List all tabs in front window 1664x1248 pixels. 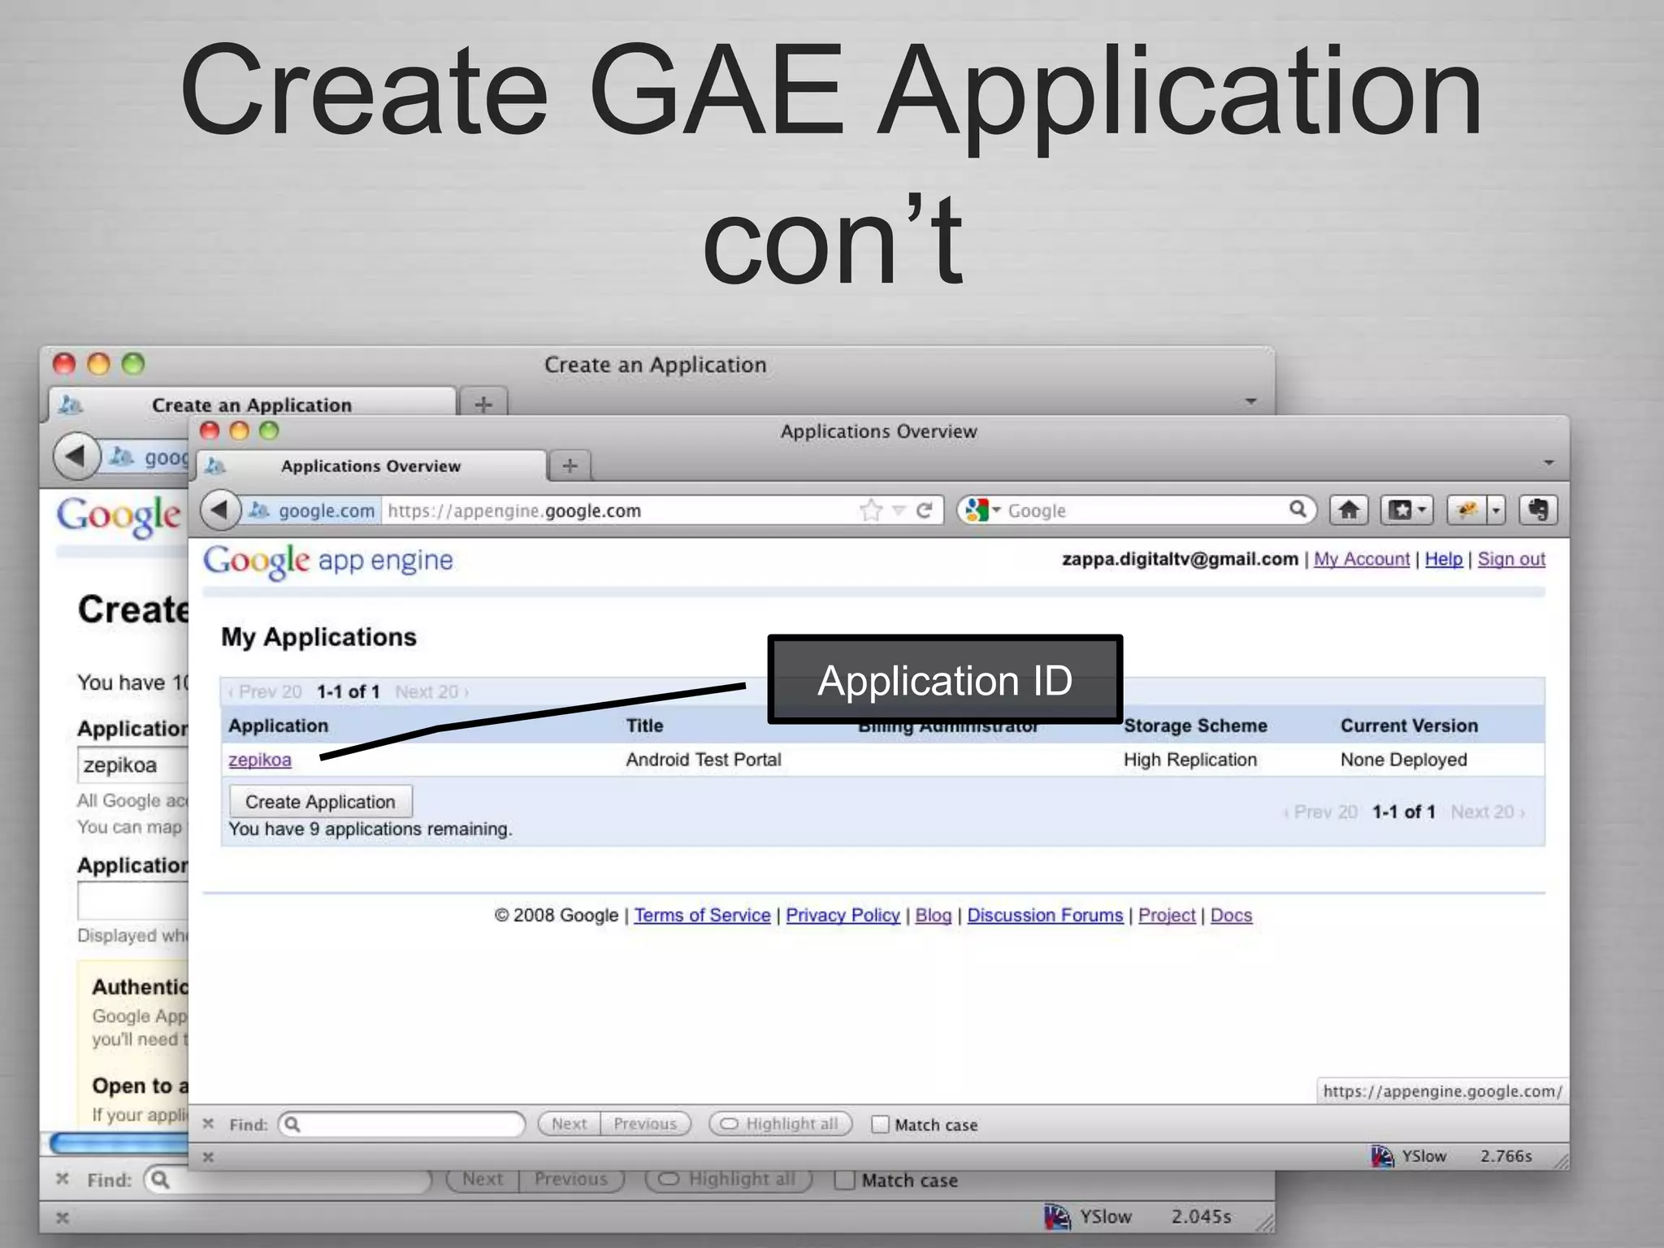(x=1549, y=463)
